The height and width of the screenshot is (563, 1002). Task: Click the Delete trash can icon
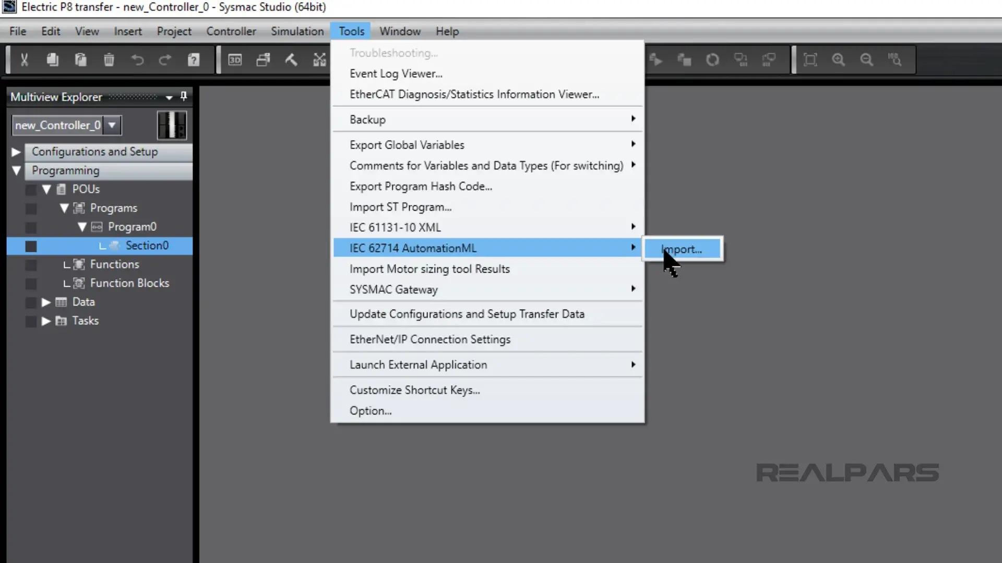[x=109, y=59]
